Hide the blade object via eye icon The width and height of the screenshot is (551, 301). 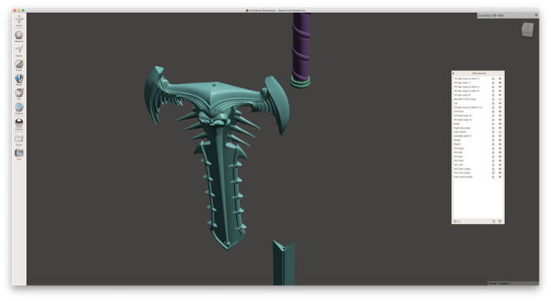pyautogui.click(x=500, y=124)
